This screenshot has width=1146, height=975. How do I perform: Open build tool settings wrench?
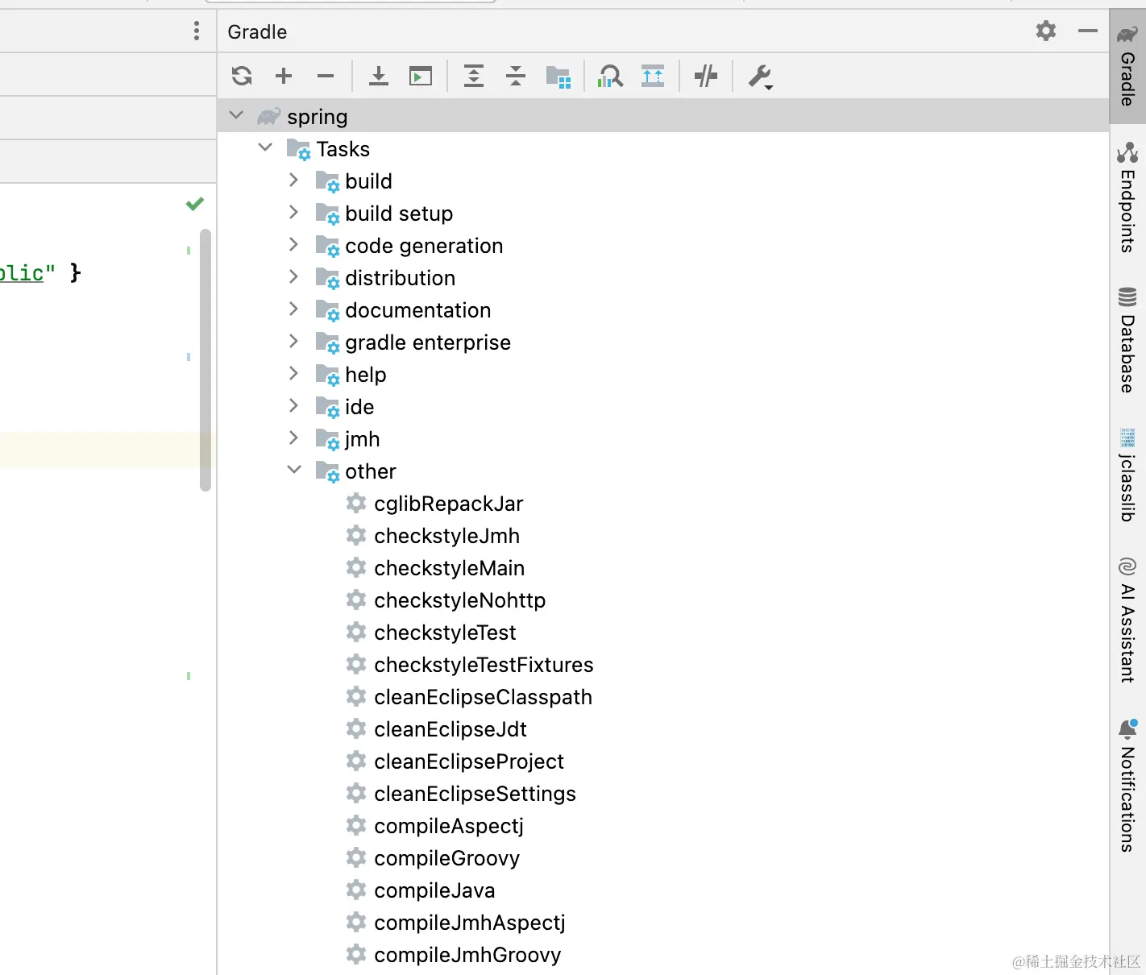pyautogui.click(x=760, y=77)
